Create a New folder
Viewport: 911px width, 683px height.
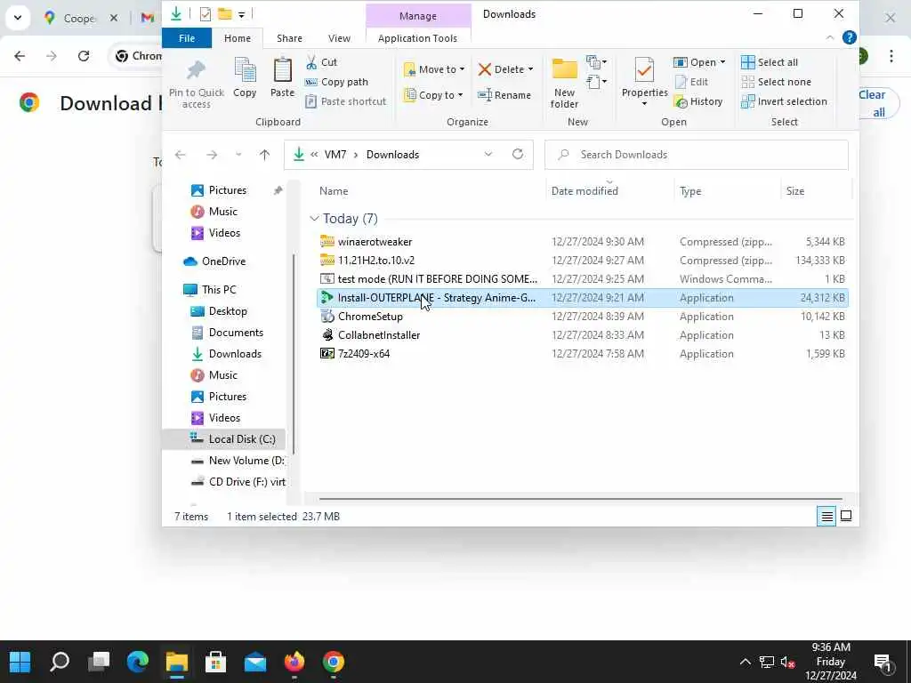pos(564,83)
